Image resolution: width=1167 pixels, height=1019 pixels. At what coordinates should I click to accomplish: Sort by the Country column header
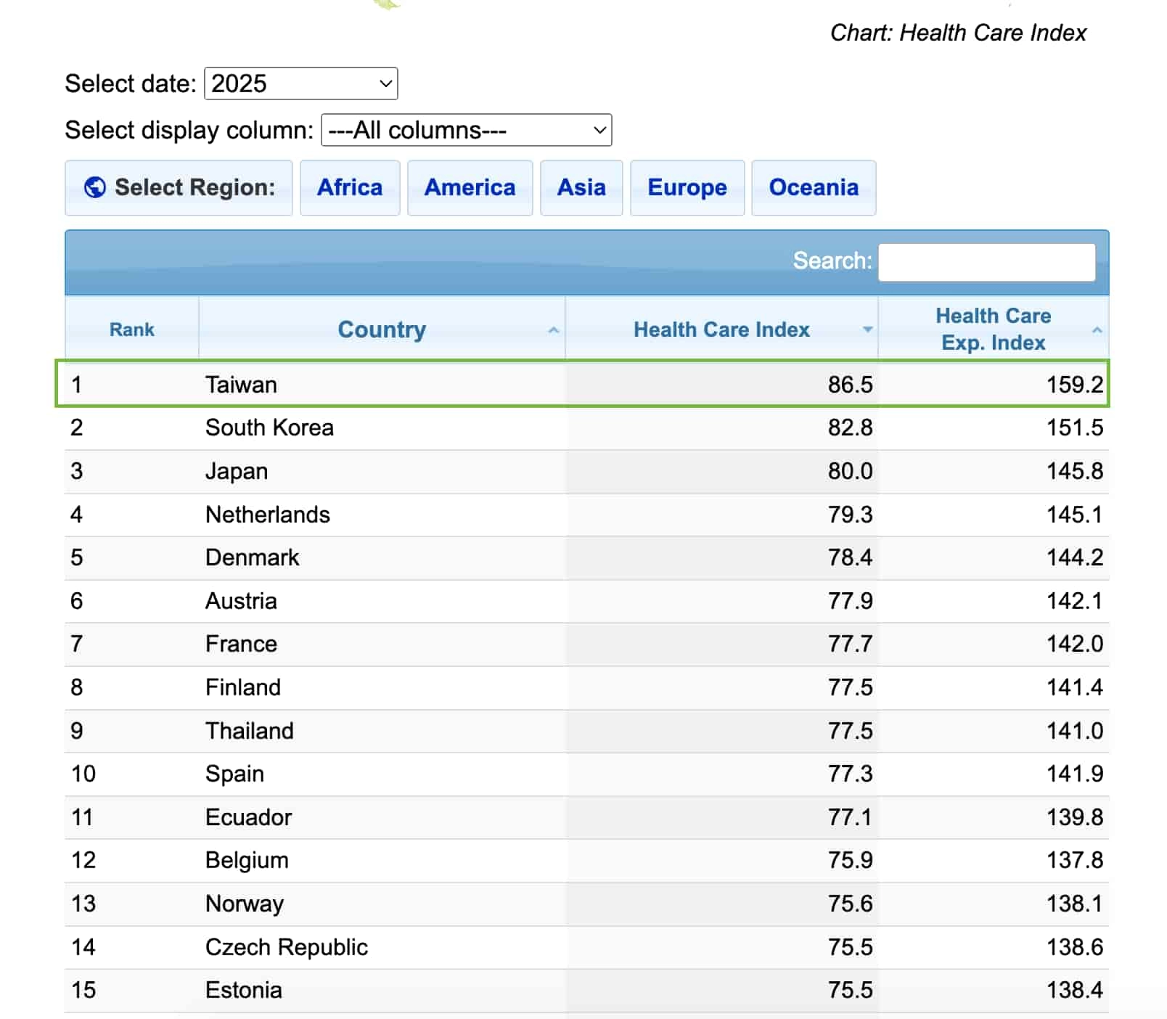pyautogui.click(x=381, y=330)
